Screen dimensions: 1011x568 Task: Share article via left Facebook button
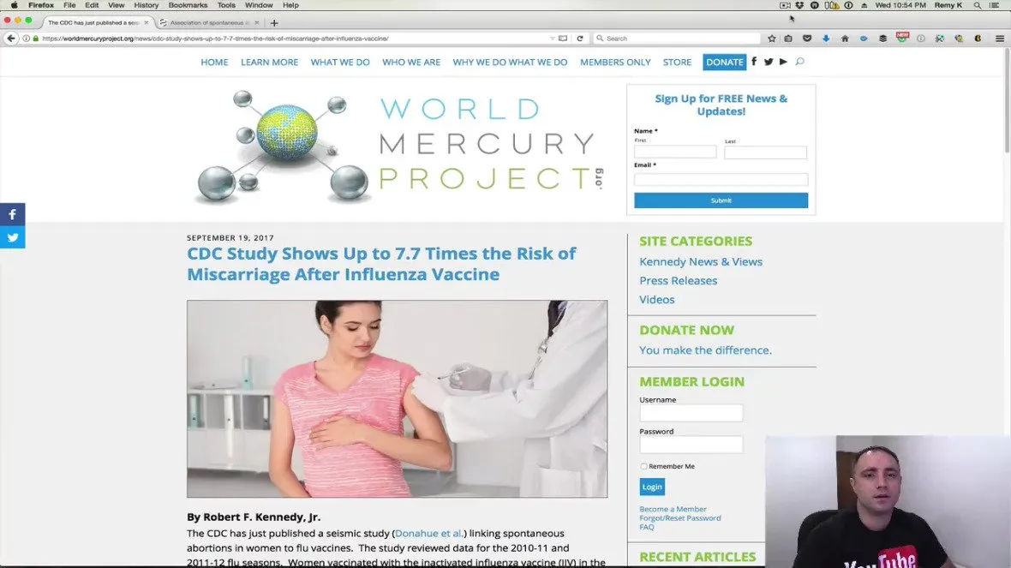click(x=12, y=214)
